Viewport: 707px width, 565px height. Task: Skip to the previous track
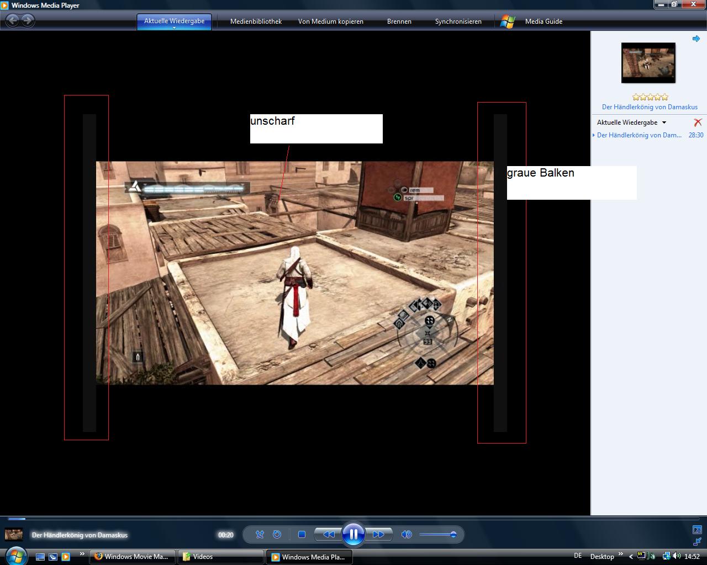(328, 534)
